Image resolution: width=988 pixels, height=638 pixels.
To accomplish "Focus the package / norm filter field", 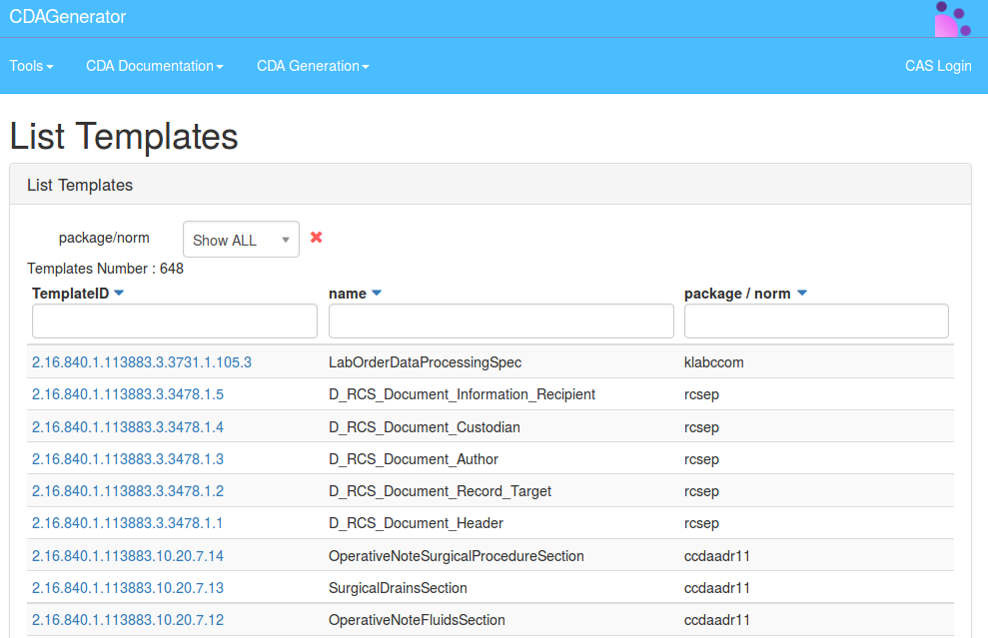I will pos(815,321).
